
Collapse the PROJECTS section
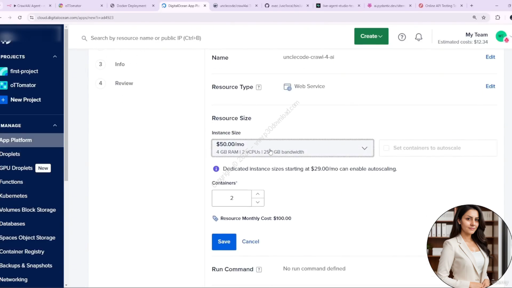pos(55,56)
